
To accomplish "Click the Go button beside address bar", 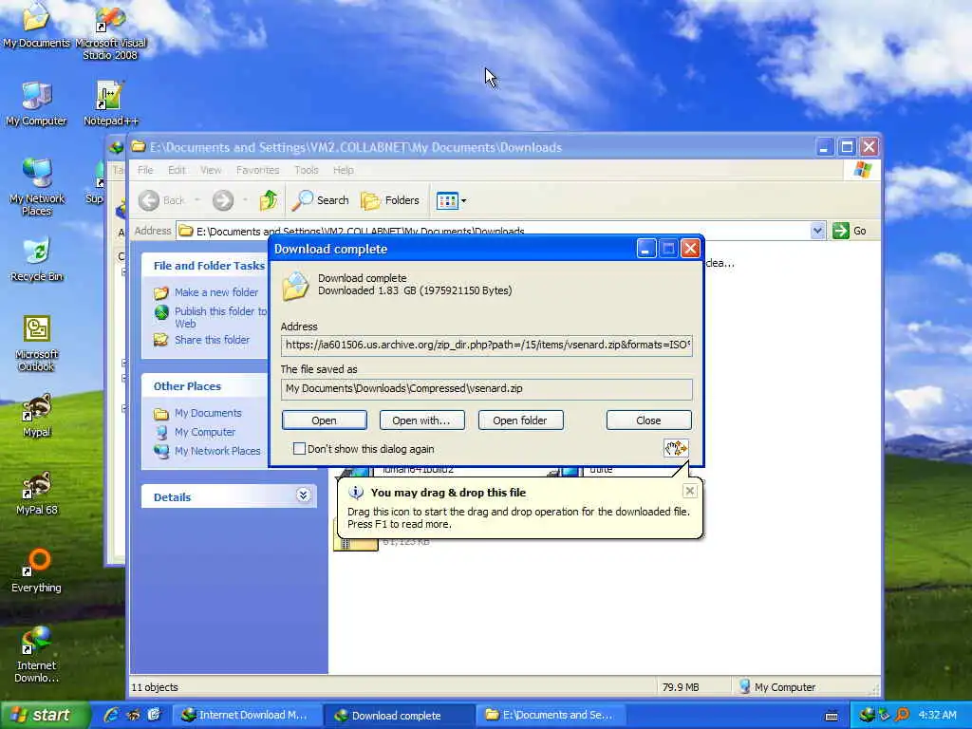I will [850, 231].
